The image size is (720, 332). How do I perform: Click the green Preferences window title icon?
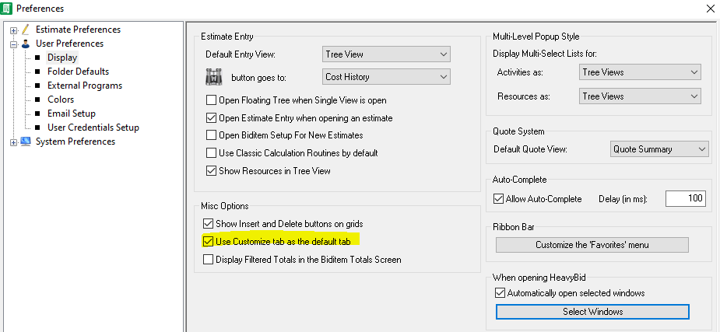[x=7, y=8]
